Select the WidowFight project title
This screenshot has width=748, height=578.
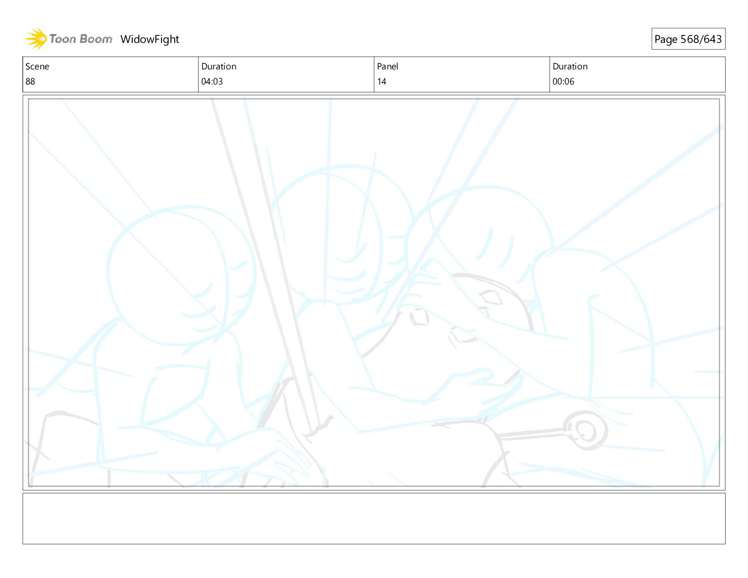pyautogui.click(x=150, y=39)
